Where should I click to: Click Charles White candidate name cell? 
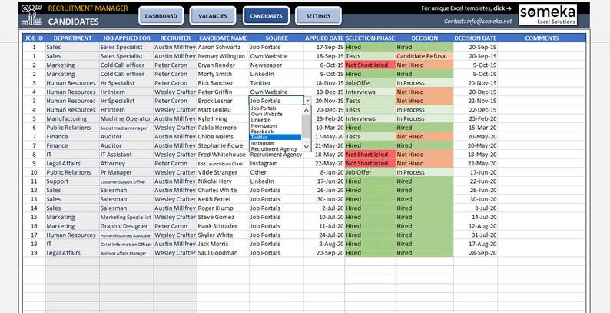coord(223,191)
